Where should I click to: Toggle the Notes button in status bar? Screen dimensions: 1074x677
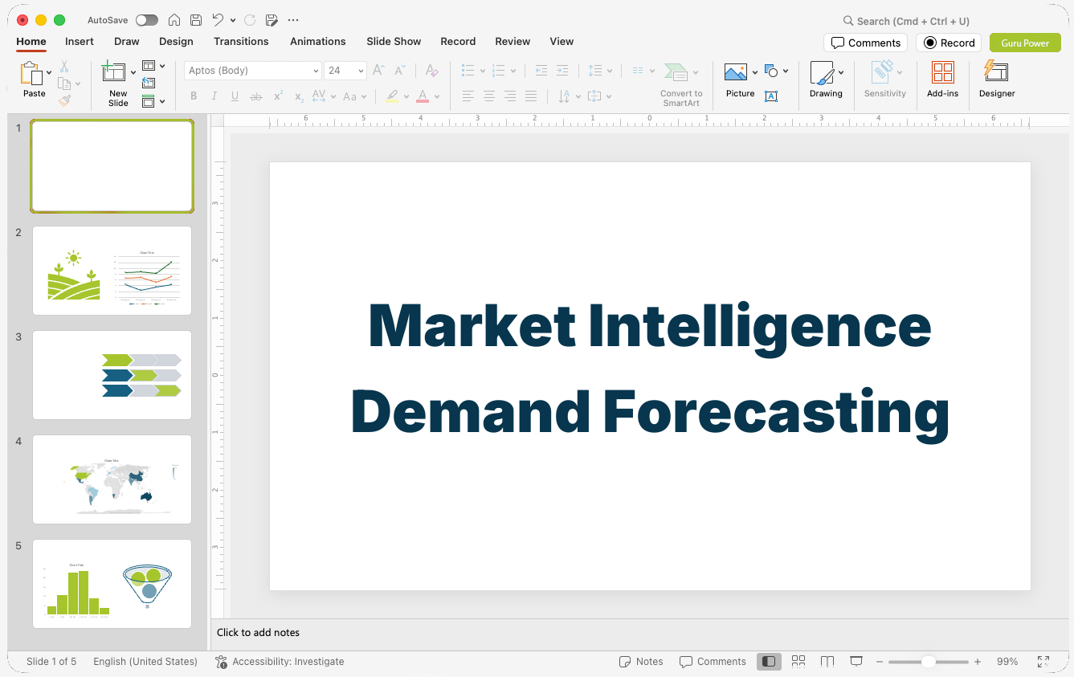[641, 662]
